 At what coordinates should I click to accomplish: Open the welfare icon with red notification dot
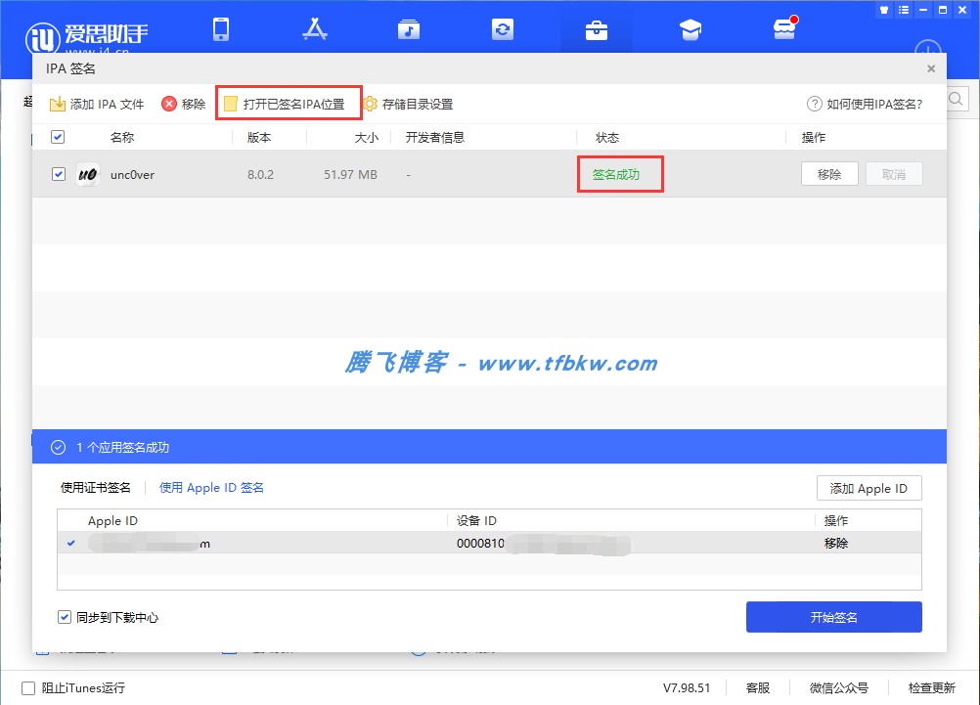point(783,29)
